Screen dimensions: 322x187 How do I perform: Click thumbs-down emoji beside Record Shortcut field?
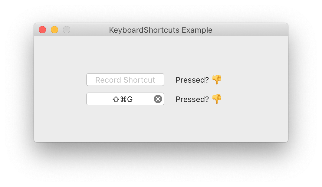217,80
